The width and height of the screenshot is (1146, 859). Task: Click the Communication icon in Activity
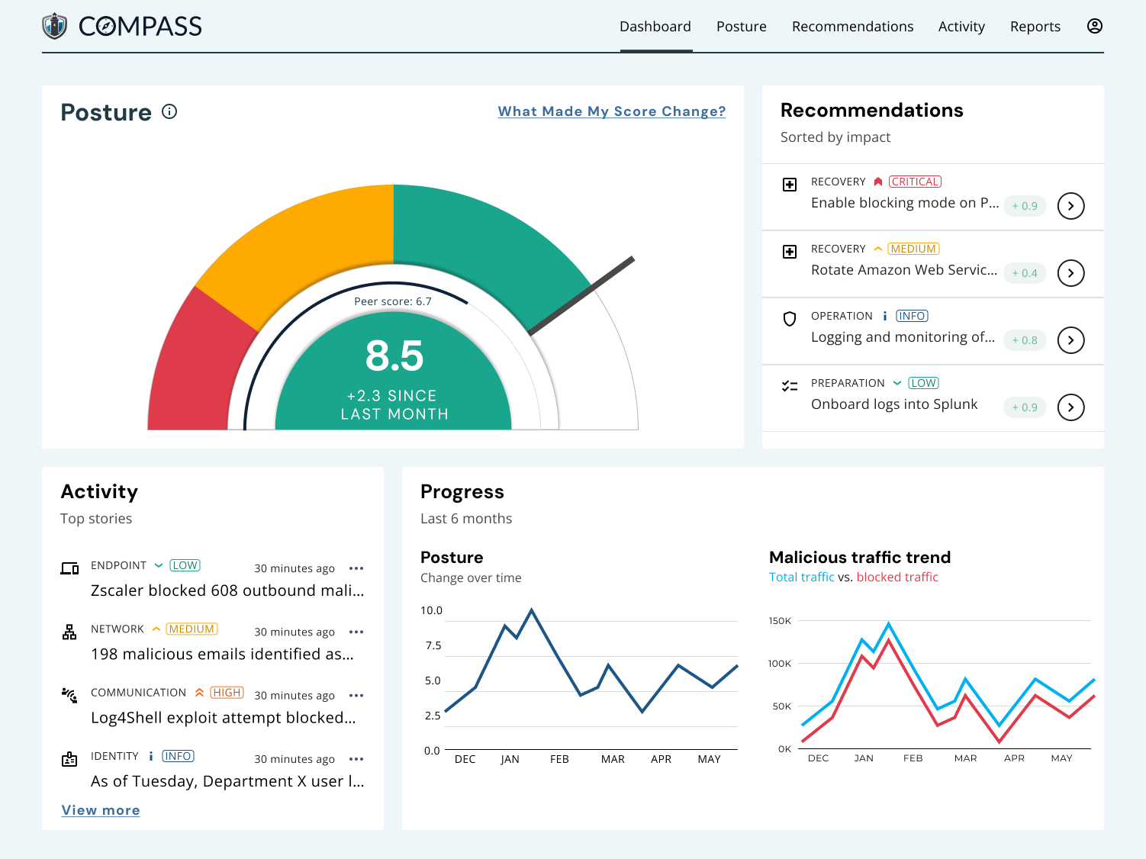pyautogui.click(x=69, y=695)
